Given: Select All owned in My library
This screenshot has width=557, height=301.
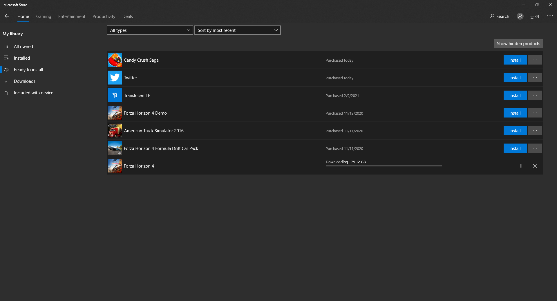Looking at the screenshot, I should pyautogui.click(x=23, y=46).
